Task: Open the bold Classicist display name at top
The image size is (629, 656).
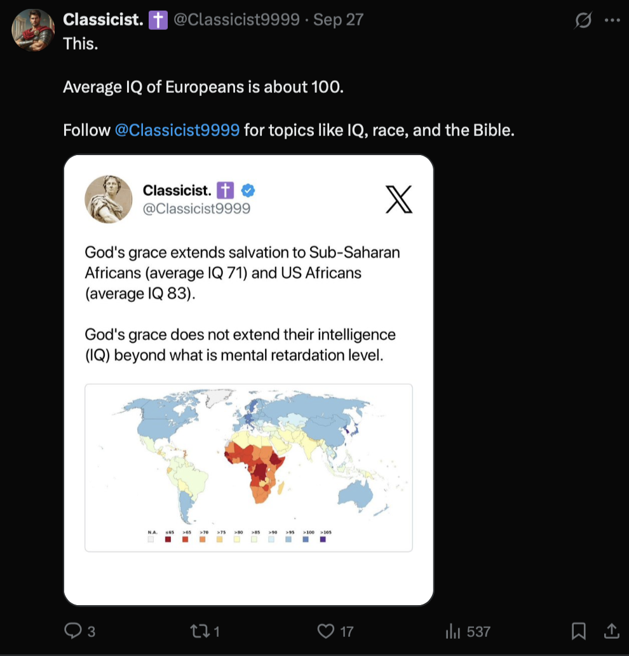Action: (103, 20)
